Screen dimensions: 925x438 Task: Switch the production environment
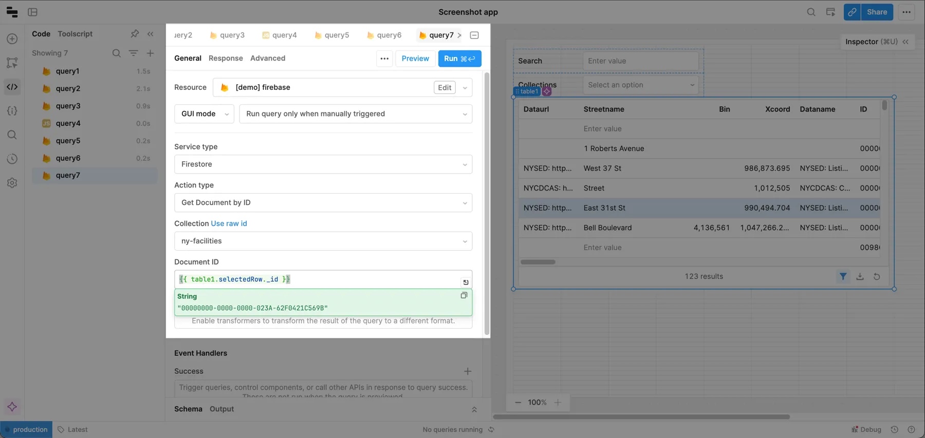click(x=26, y=430)
